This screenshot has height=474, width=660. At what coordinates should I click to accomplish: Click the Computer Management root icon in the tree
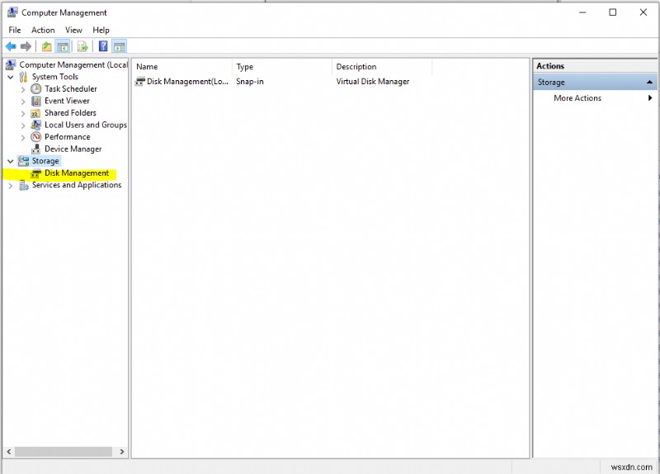pyautogui.click(x=11, y=64)
